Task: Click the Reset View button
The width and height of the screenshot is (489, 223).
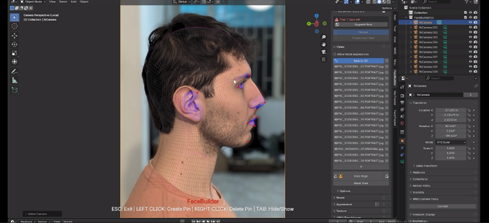Action: 361,183
